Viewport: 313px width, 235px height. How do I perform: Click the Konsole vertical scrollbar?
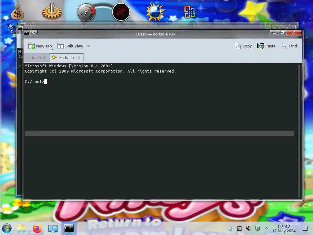coord(299,131)
